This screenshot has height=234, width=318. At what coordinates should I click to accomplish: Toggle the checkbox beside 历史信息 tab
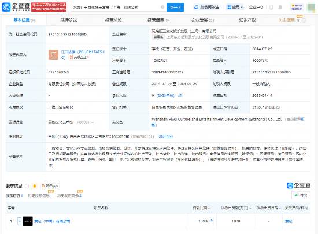pos(304,20)
